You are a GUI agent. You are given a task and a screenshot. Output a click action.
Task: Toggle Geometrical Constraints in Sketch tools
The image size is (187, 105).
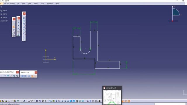(x=32, y=76)
